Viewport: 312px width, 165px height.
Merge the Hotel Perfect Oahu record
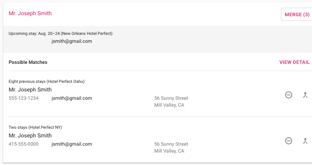[305, 95]
